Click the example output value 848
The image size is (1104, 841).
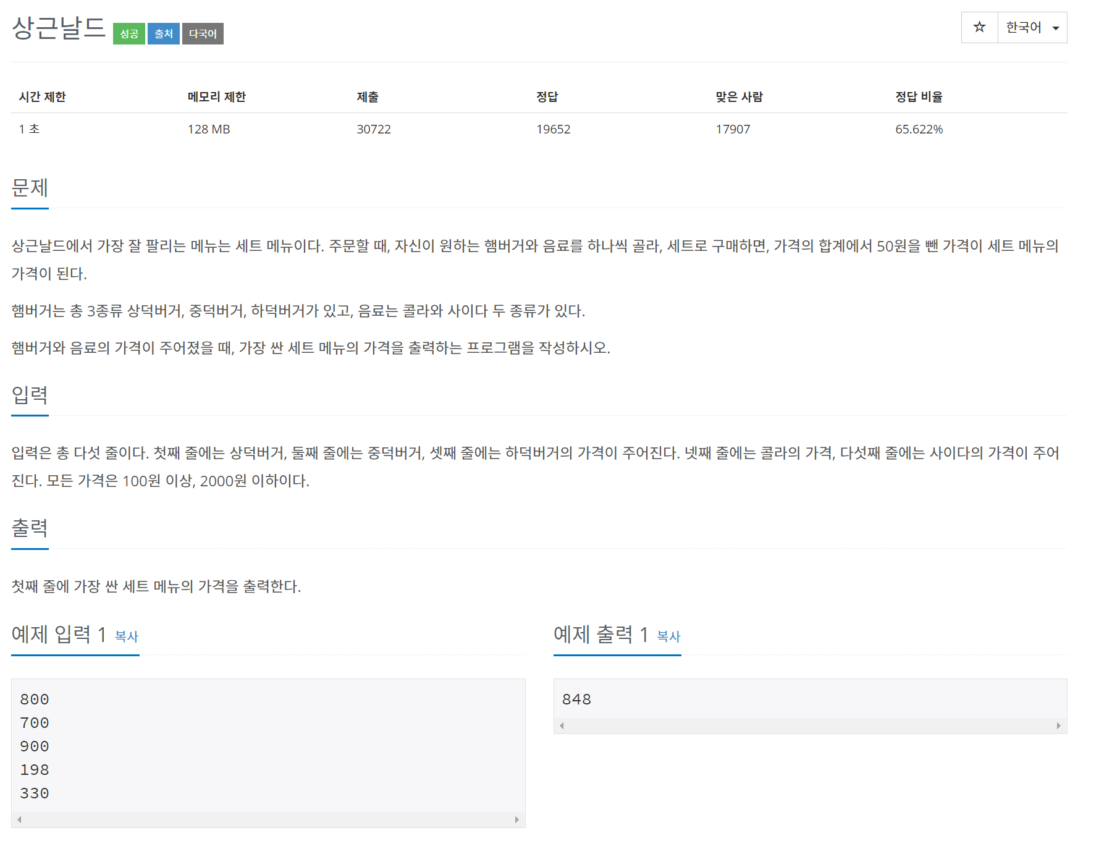click(x=576, y=699)
